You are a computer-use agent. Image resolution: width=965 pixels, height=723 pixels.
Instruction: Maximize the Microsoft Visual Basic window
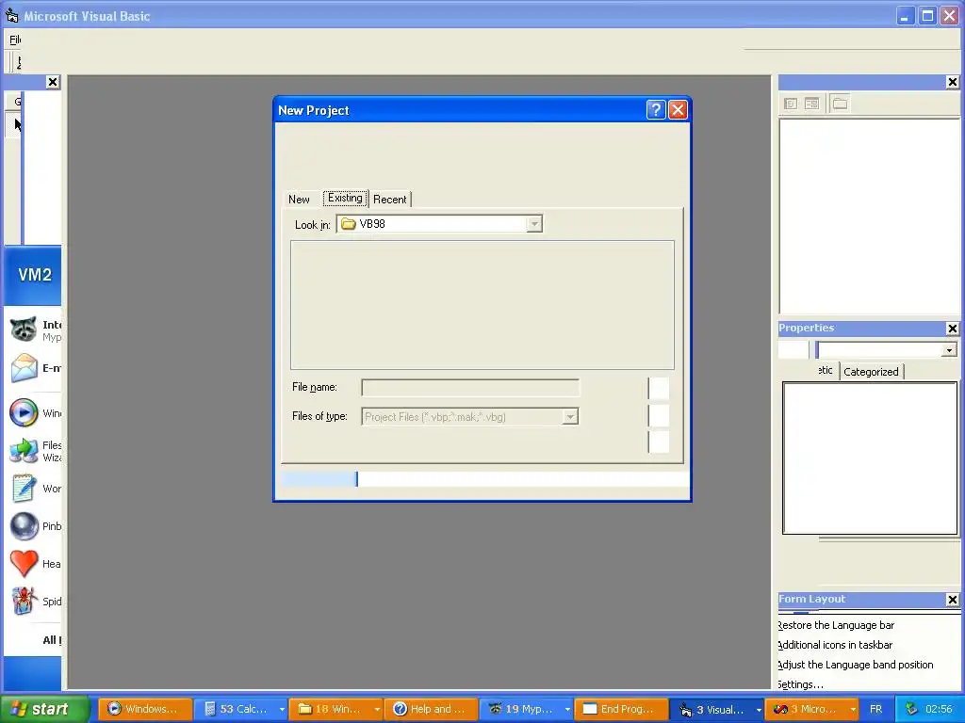coord(927,15)
